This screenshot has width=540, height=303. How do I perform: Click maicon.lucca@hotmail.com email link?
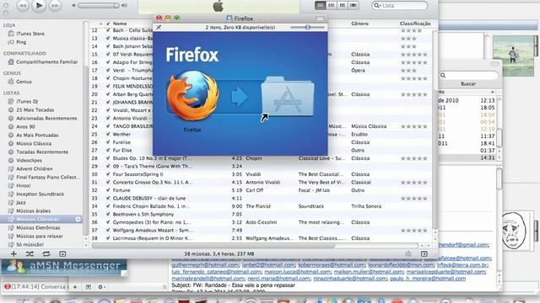[x=297, y=272]
